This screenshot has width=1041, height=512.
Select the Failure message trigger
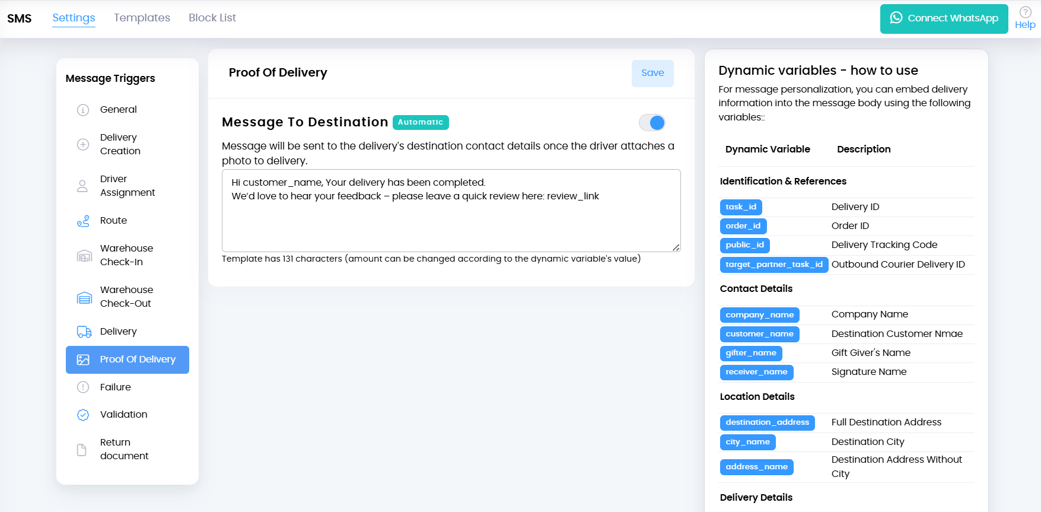[116, 387]
